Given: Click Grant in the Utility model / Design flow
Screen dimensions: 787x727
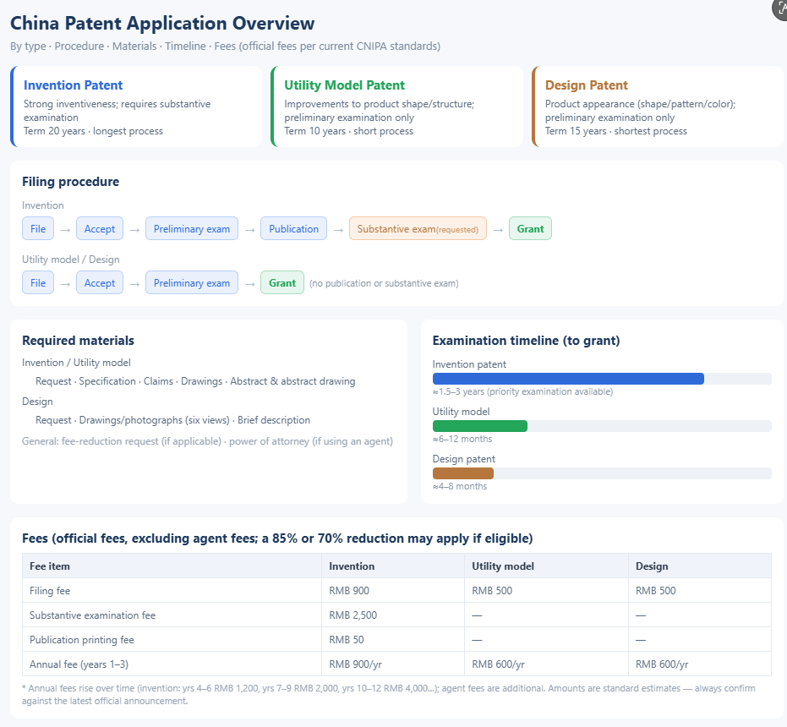Looking at the screenshot, I should (x=282, y=282).
